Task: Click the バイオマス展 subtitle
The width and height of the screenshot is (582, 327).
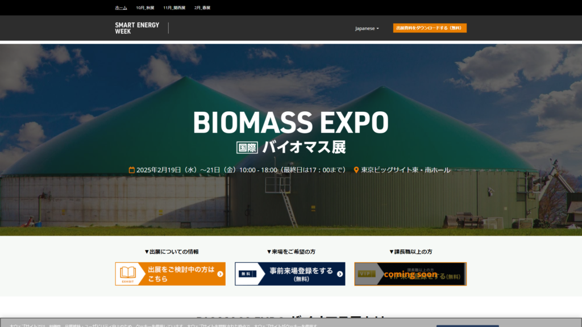Action: pyautogui.click(x=304, y=147)
